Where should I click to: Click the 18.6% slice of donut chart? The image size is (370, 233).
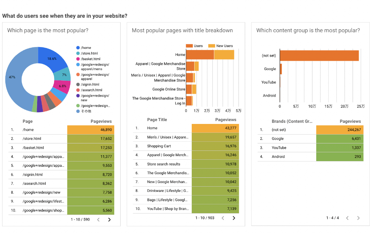(52, 58)
